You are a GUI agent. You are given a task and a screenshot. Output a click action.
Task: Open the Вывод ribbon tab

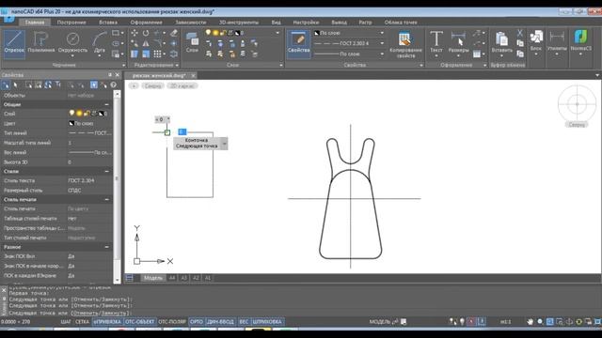tap(339, 23)
